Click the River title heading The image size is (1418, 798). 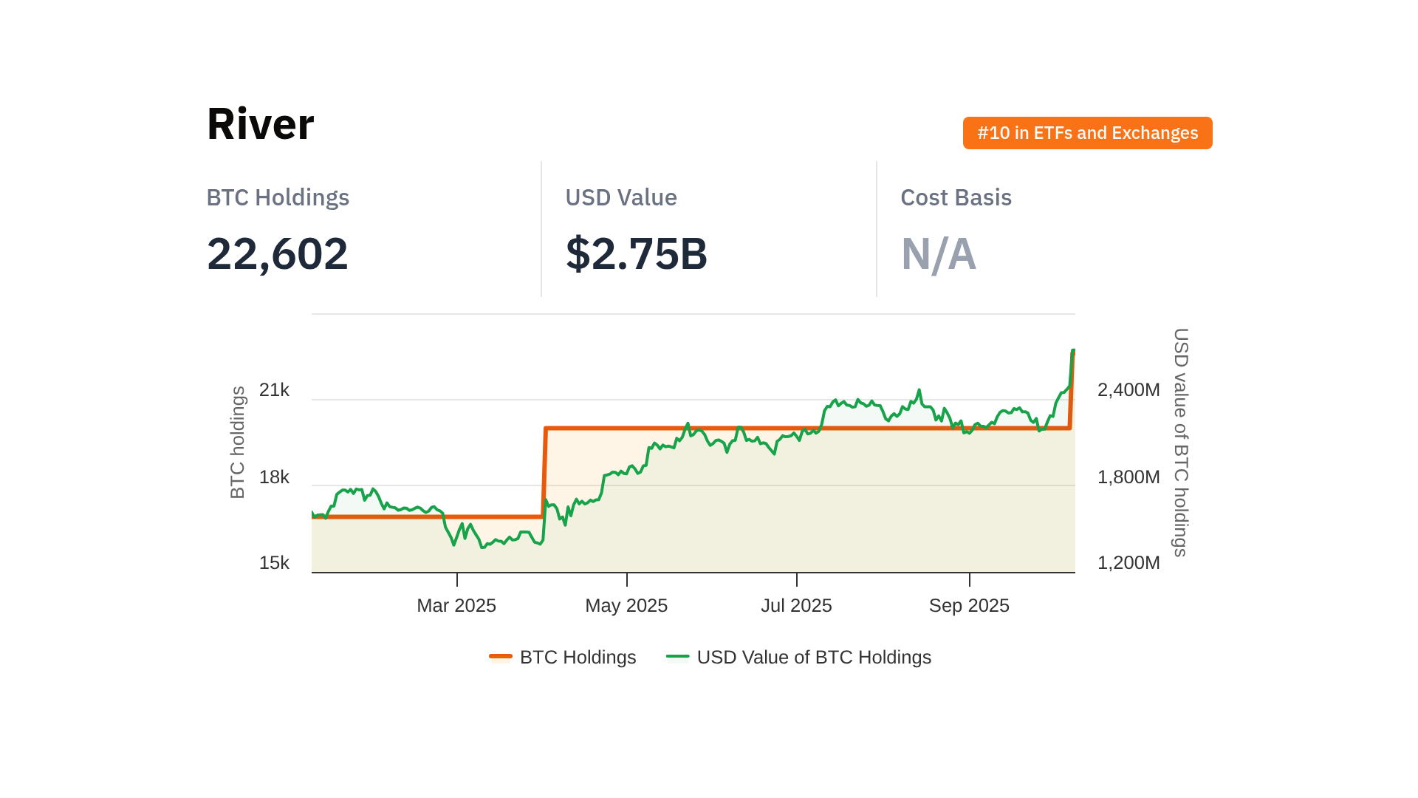click(260, 124)
